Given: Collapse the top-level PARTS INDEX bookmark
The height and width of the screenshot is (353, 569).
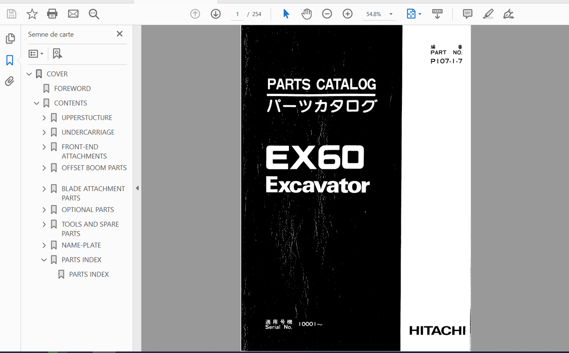Looking at the screenshot, I should point(44,260).
